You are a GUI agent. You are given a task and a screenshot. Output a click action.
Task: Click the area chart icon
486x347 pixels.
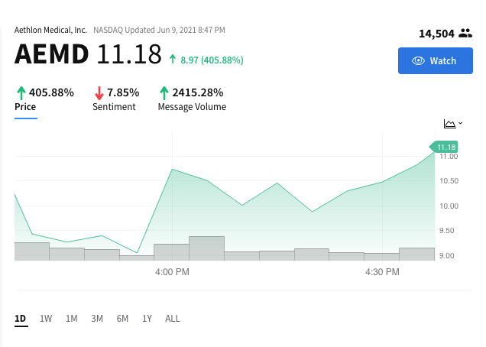[x=449, y=124]
